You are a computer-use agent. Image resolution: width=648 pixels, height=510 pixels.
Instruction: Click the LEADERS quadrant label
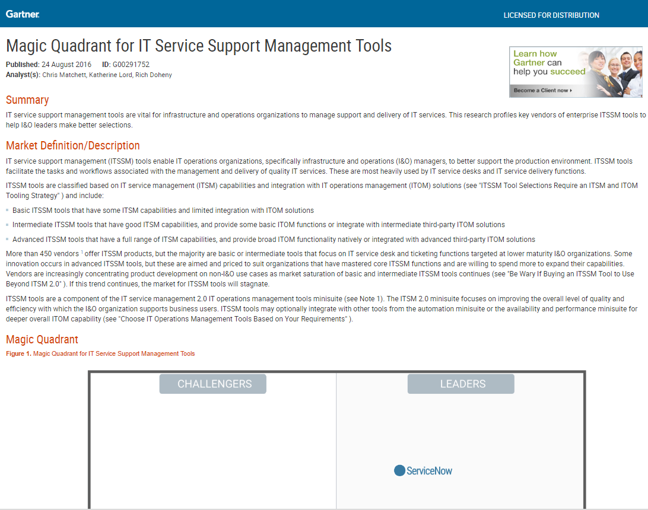tap(461, 384)
